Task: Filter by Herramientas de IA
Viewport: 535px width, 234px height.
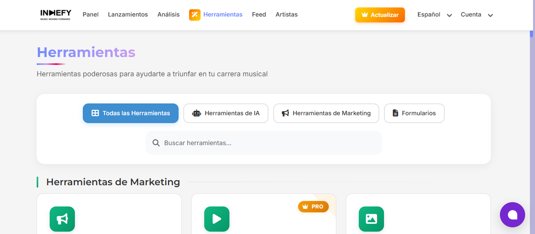Action: [226, 113]
